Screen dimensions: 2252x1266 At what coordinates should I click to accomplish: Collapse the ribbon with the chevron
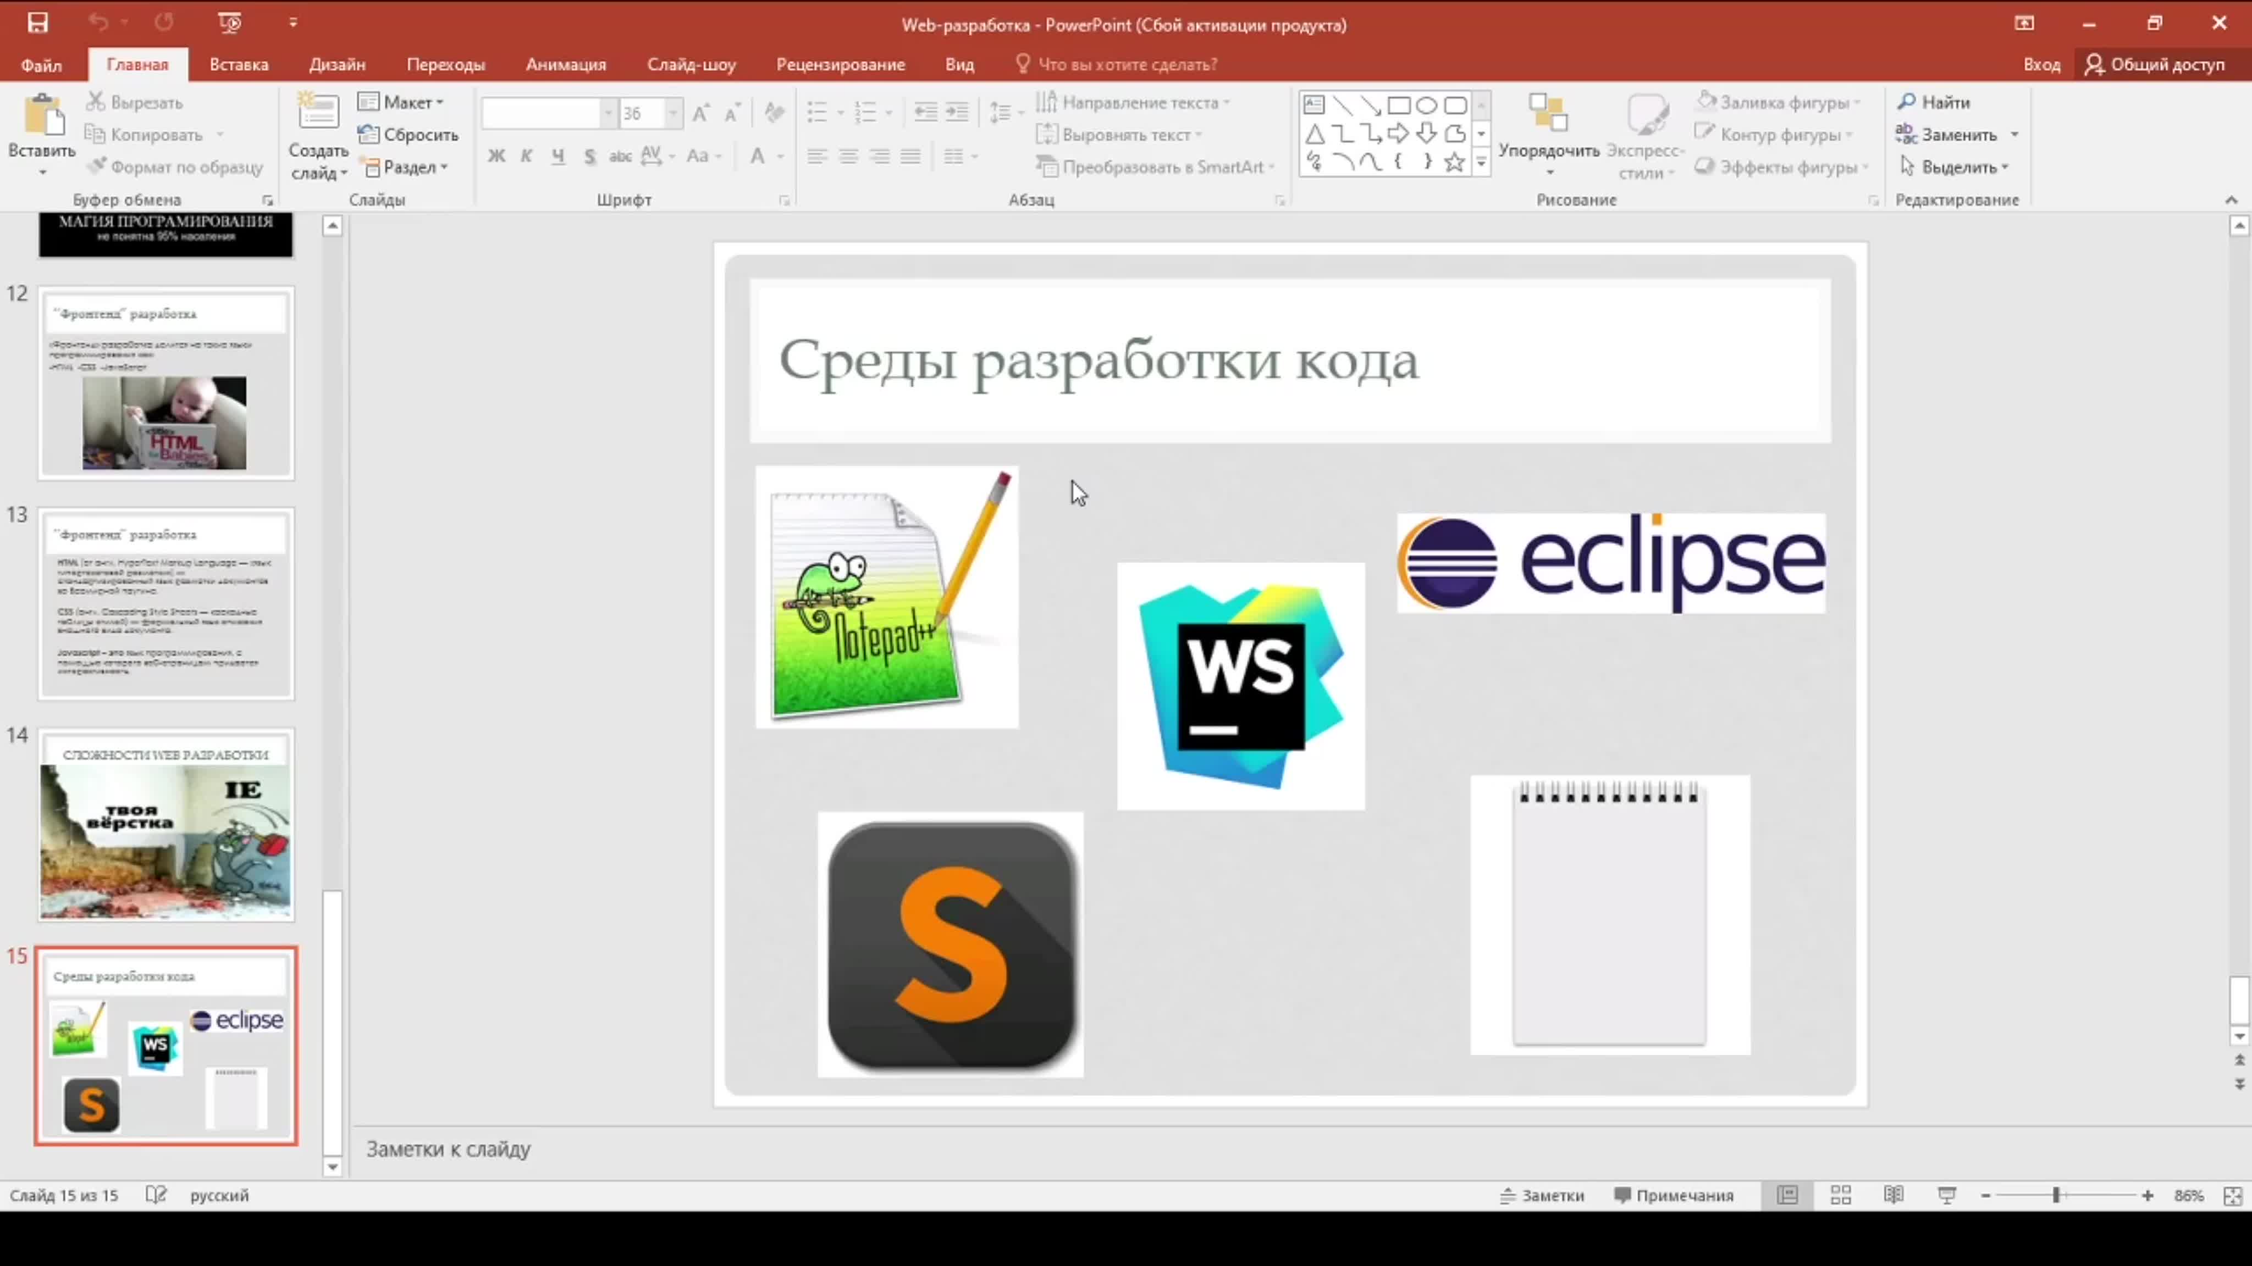point(2231,200)
